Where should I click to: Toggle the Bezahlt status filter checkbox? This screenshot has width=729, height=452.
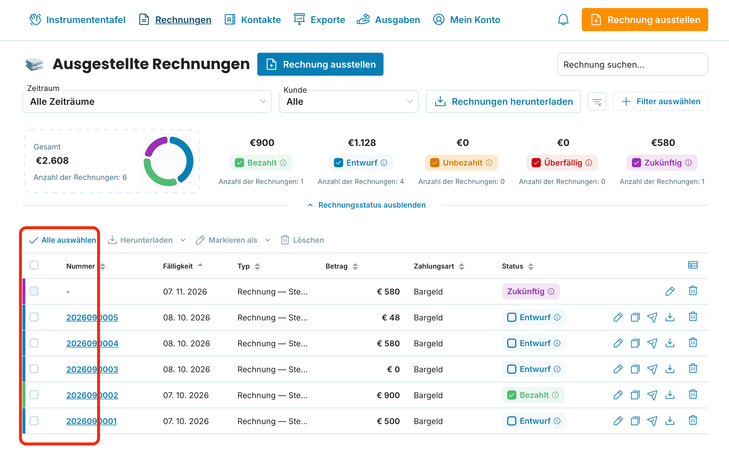[239, 163]
